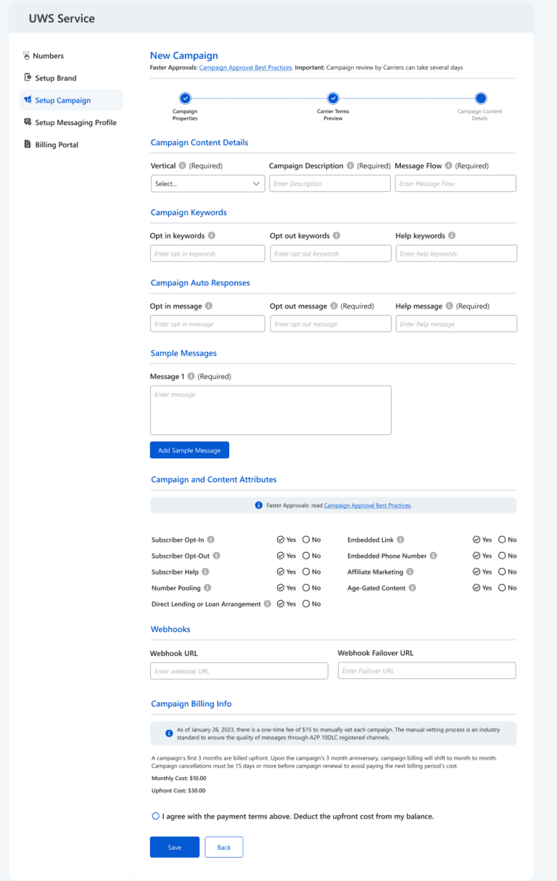Click the Affiliate Marketing info icon
557x881 pixels.
[410, 572]
